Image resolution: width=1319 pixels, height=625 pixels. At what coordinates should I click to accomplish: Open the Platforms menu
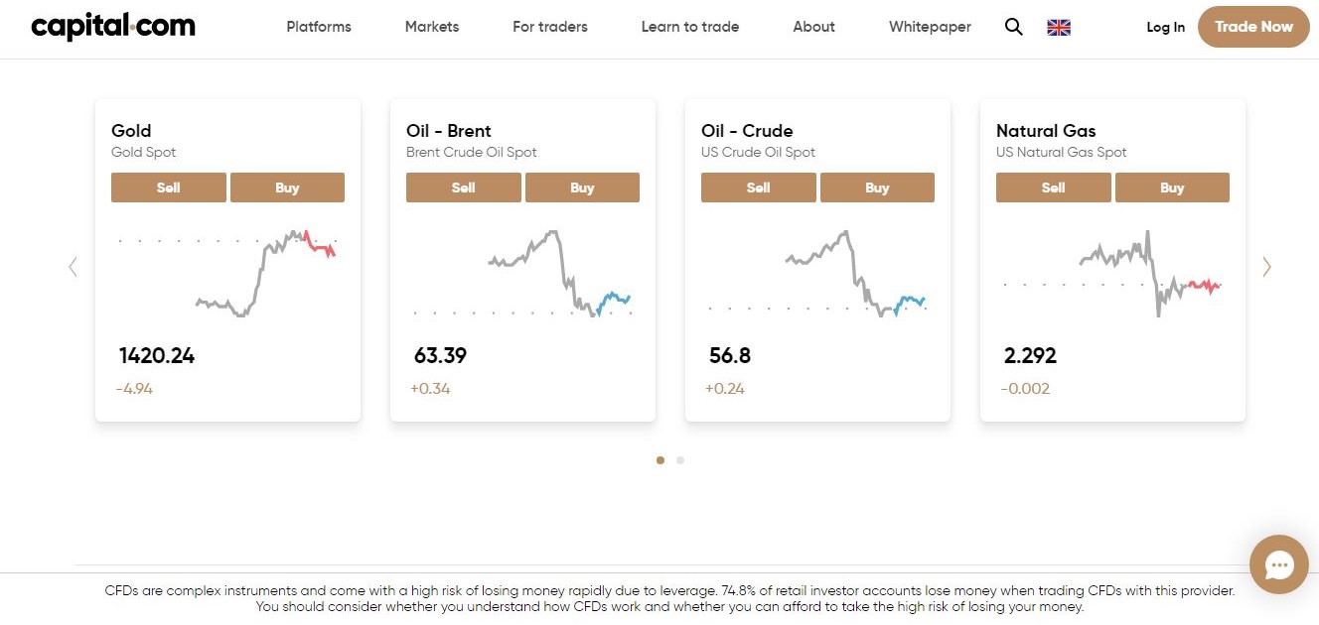click(319, 27)
